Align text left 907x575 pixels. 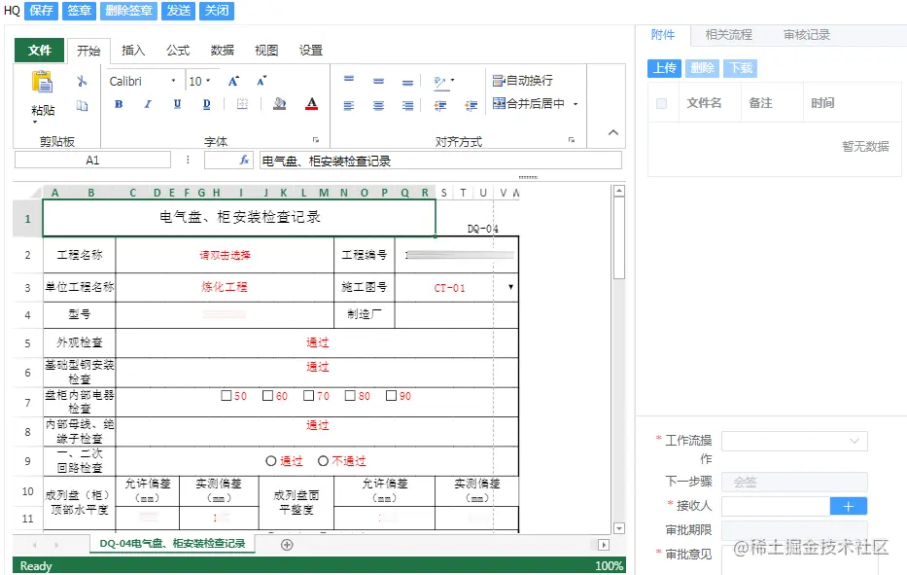point(349,105)
